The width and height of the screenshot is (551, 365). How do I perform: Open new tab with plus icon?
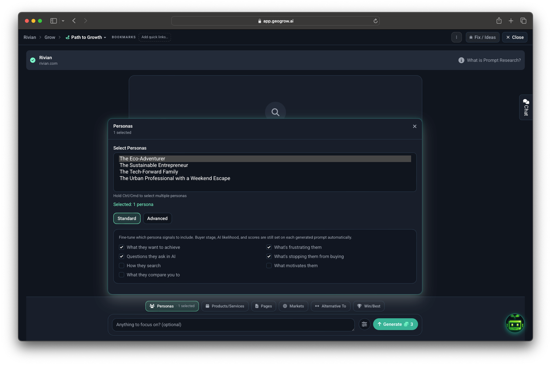coord(511,21)
